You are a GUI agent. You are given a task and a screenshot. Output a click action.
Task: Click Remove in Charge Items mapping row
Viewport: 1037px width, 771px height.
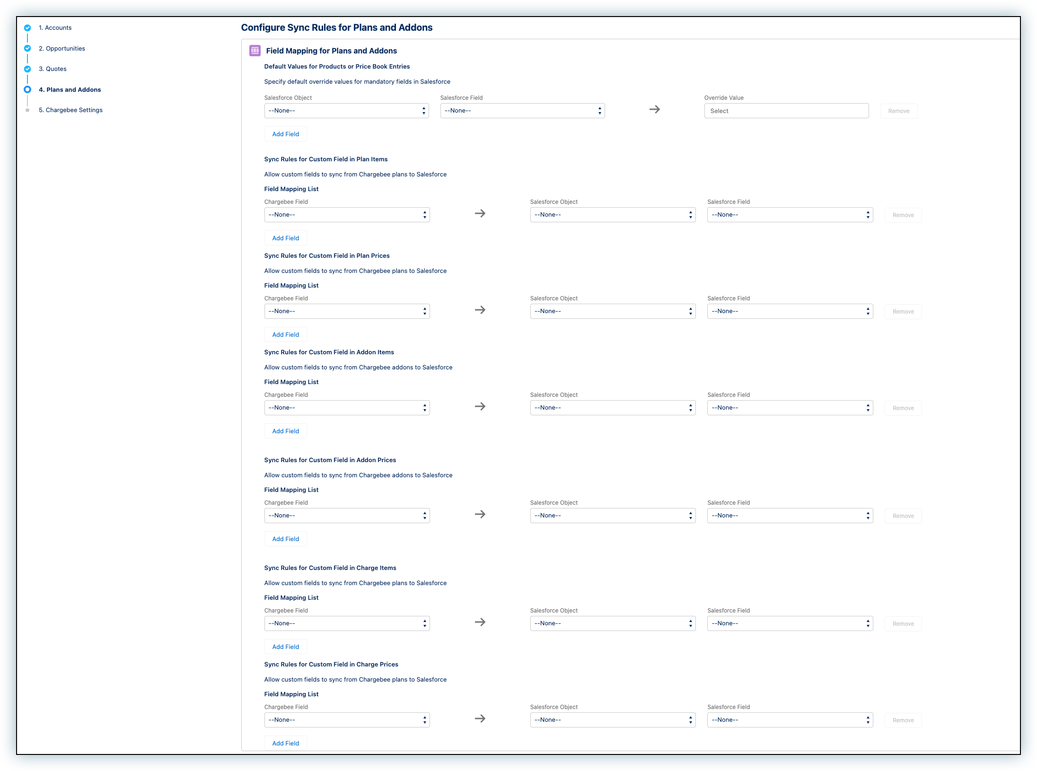coord(903,624)
